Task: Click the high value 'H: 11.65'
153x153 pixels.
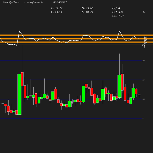Action: click(x=88, y=8)
